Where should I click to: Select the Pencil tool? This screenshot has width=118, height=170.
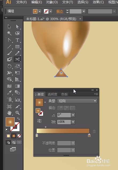(x=17, y=53)
